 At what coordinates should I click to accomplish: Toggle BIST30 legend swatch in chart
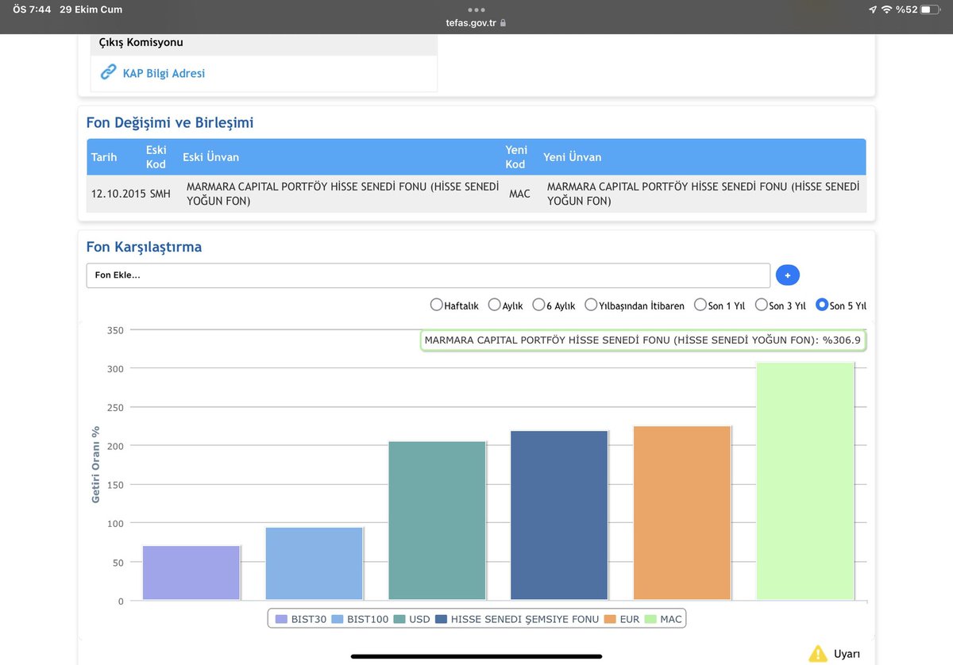pos(281,619)
